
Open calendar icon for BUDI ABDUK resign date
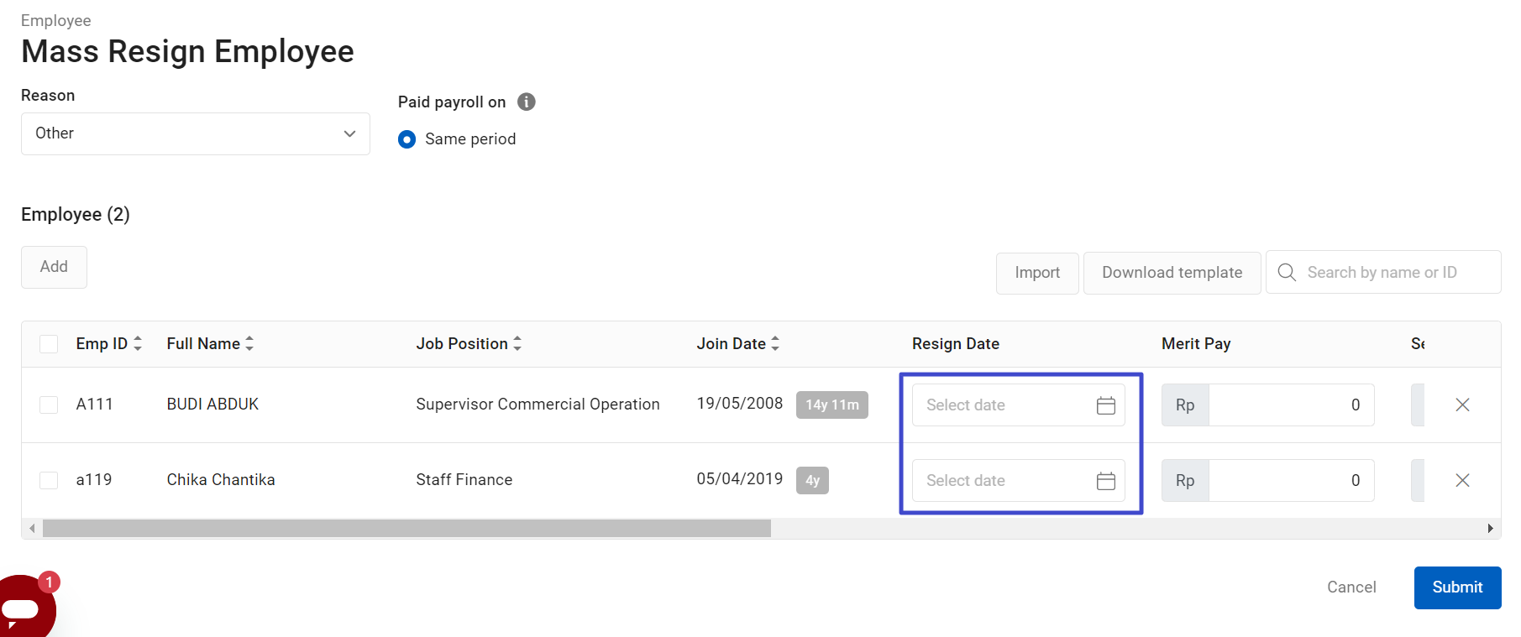click(1105, 405)
